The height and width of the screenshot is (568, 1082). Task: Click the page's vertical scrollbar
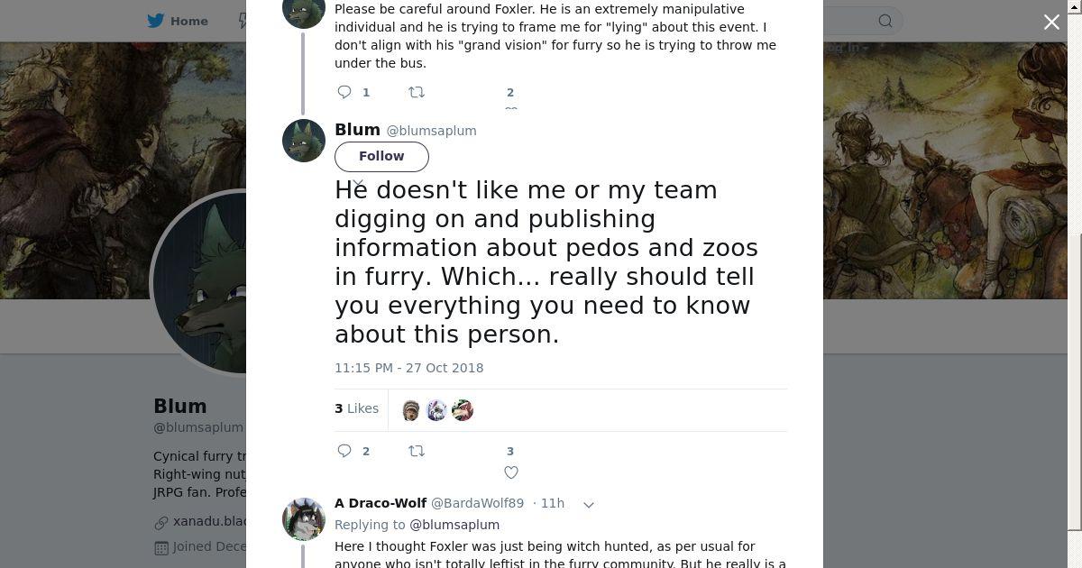point(1075,379)
